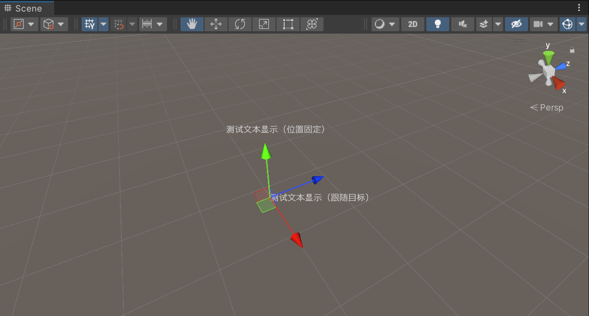Toggle scene lighting lightbulb

coord(438,24)
